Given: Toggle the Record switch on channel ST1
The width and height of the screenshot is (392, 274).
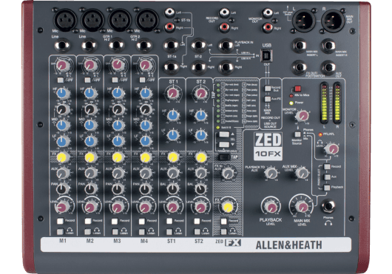Looking at the screenshot, I should tap(169, 221).
